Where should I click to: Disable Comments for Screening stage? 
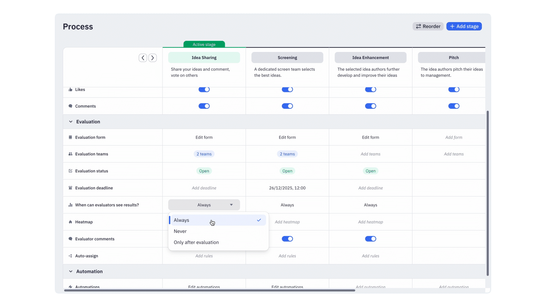(287, 106)
